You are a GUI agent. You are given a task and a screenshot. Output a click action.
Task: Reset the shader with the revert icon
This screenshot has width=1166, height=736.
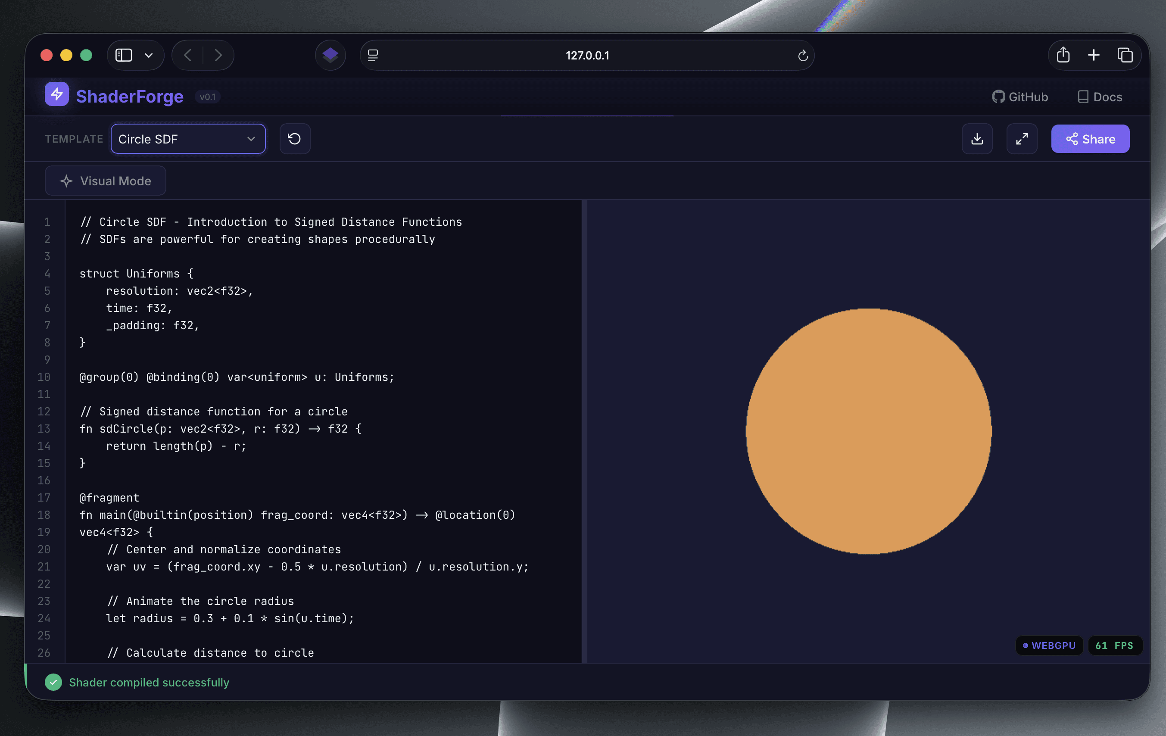click(x=294, y=139)
